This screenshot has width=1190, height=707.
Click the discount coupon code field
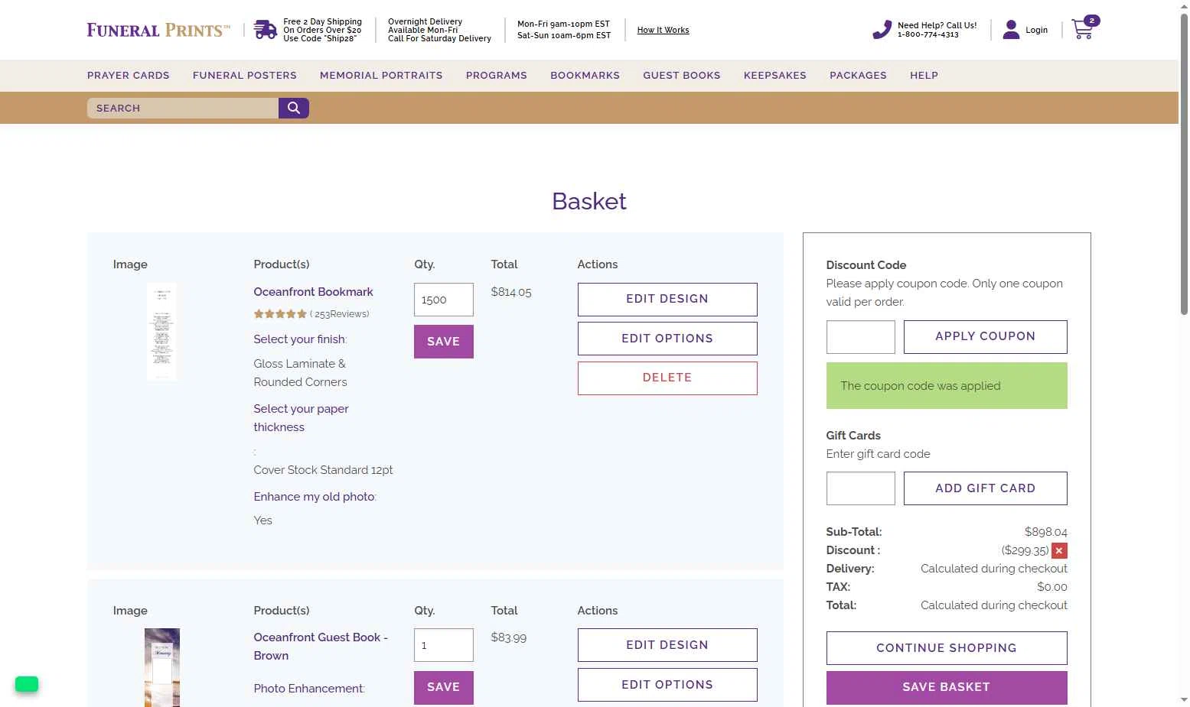[x=861, y=337]
